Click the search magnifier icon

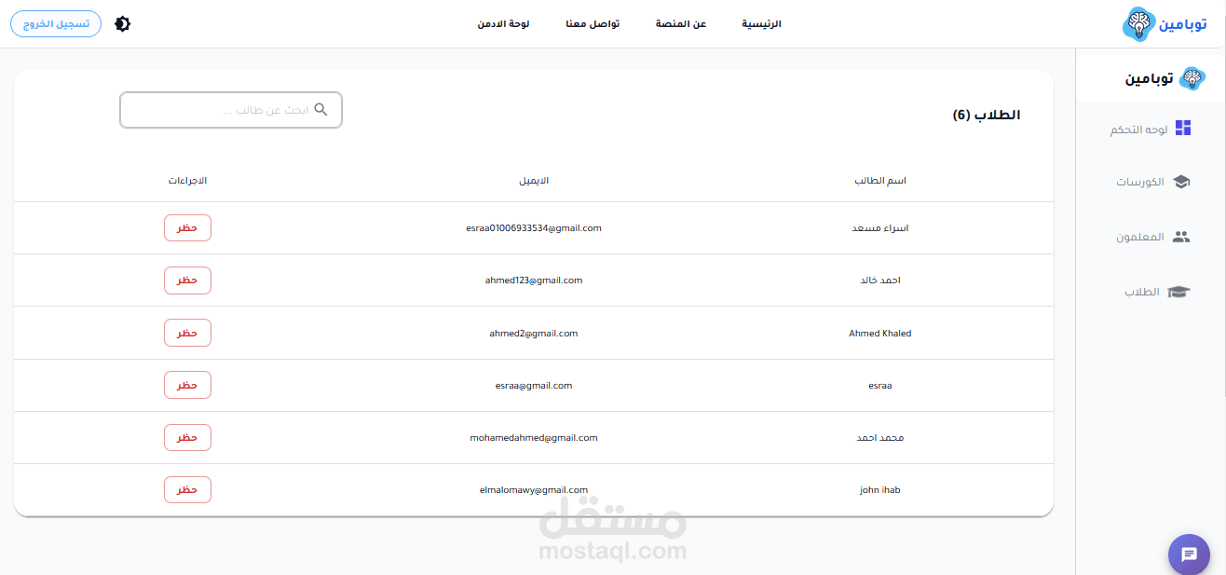pos(320,110)
